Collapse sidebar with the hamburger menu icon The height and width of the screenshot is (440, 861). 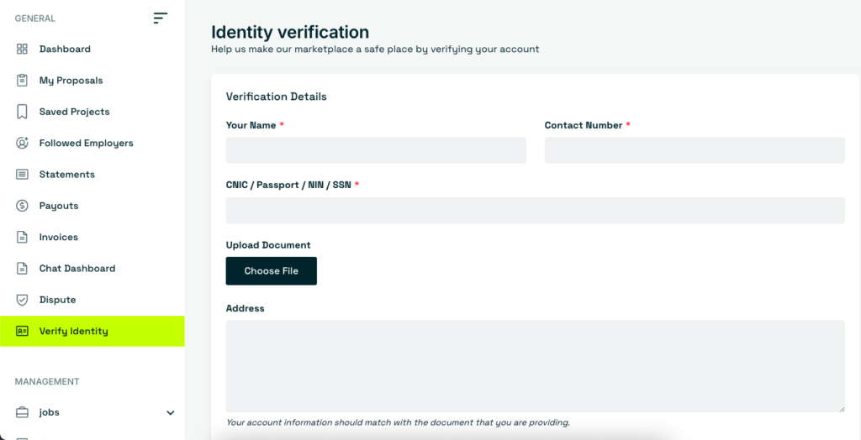tap(160, 18)
